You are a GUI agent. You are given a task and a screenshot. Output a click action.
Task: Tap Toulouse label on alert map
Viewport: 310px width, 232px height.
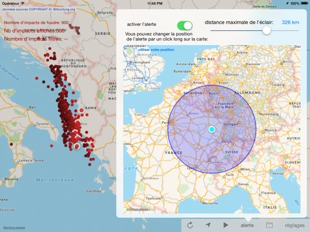(x=153, y=198)
